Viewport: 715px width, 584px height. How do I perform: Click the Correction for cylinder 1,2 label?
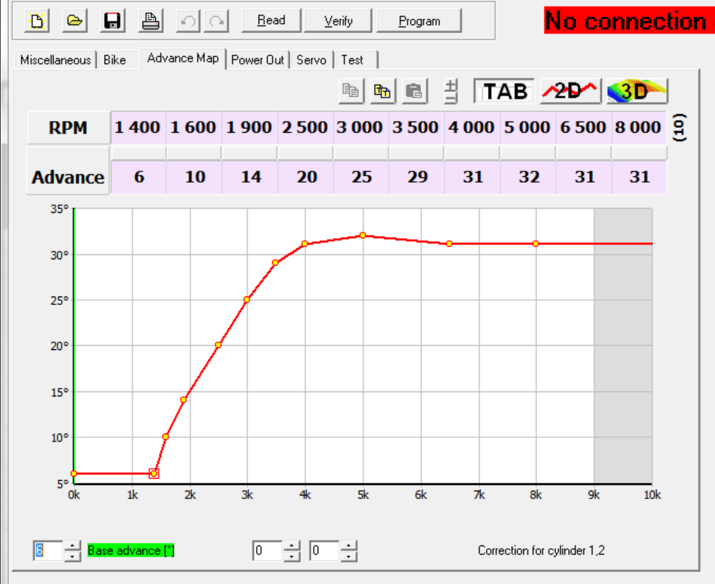pos(541,551)
